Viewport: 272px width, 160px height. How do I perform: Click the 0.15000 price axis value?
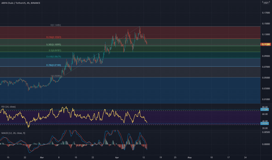[x=266, y=24]
